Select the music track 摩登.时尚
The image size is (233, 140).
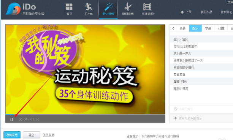click(x=201, y=82)
